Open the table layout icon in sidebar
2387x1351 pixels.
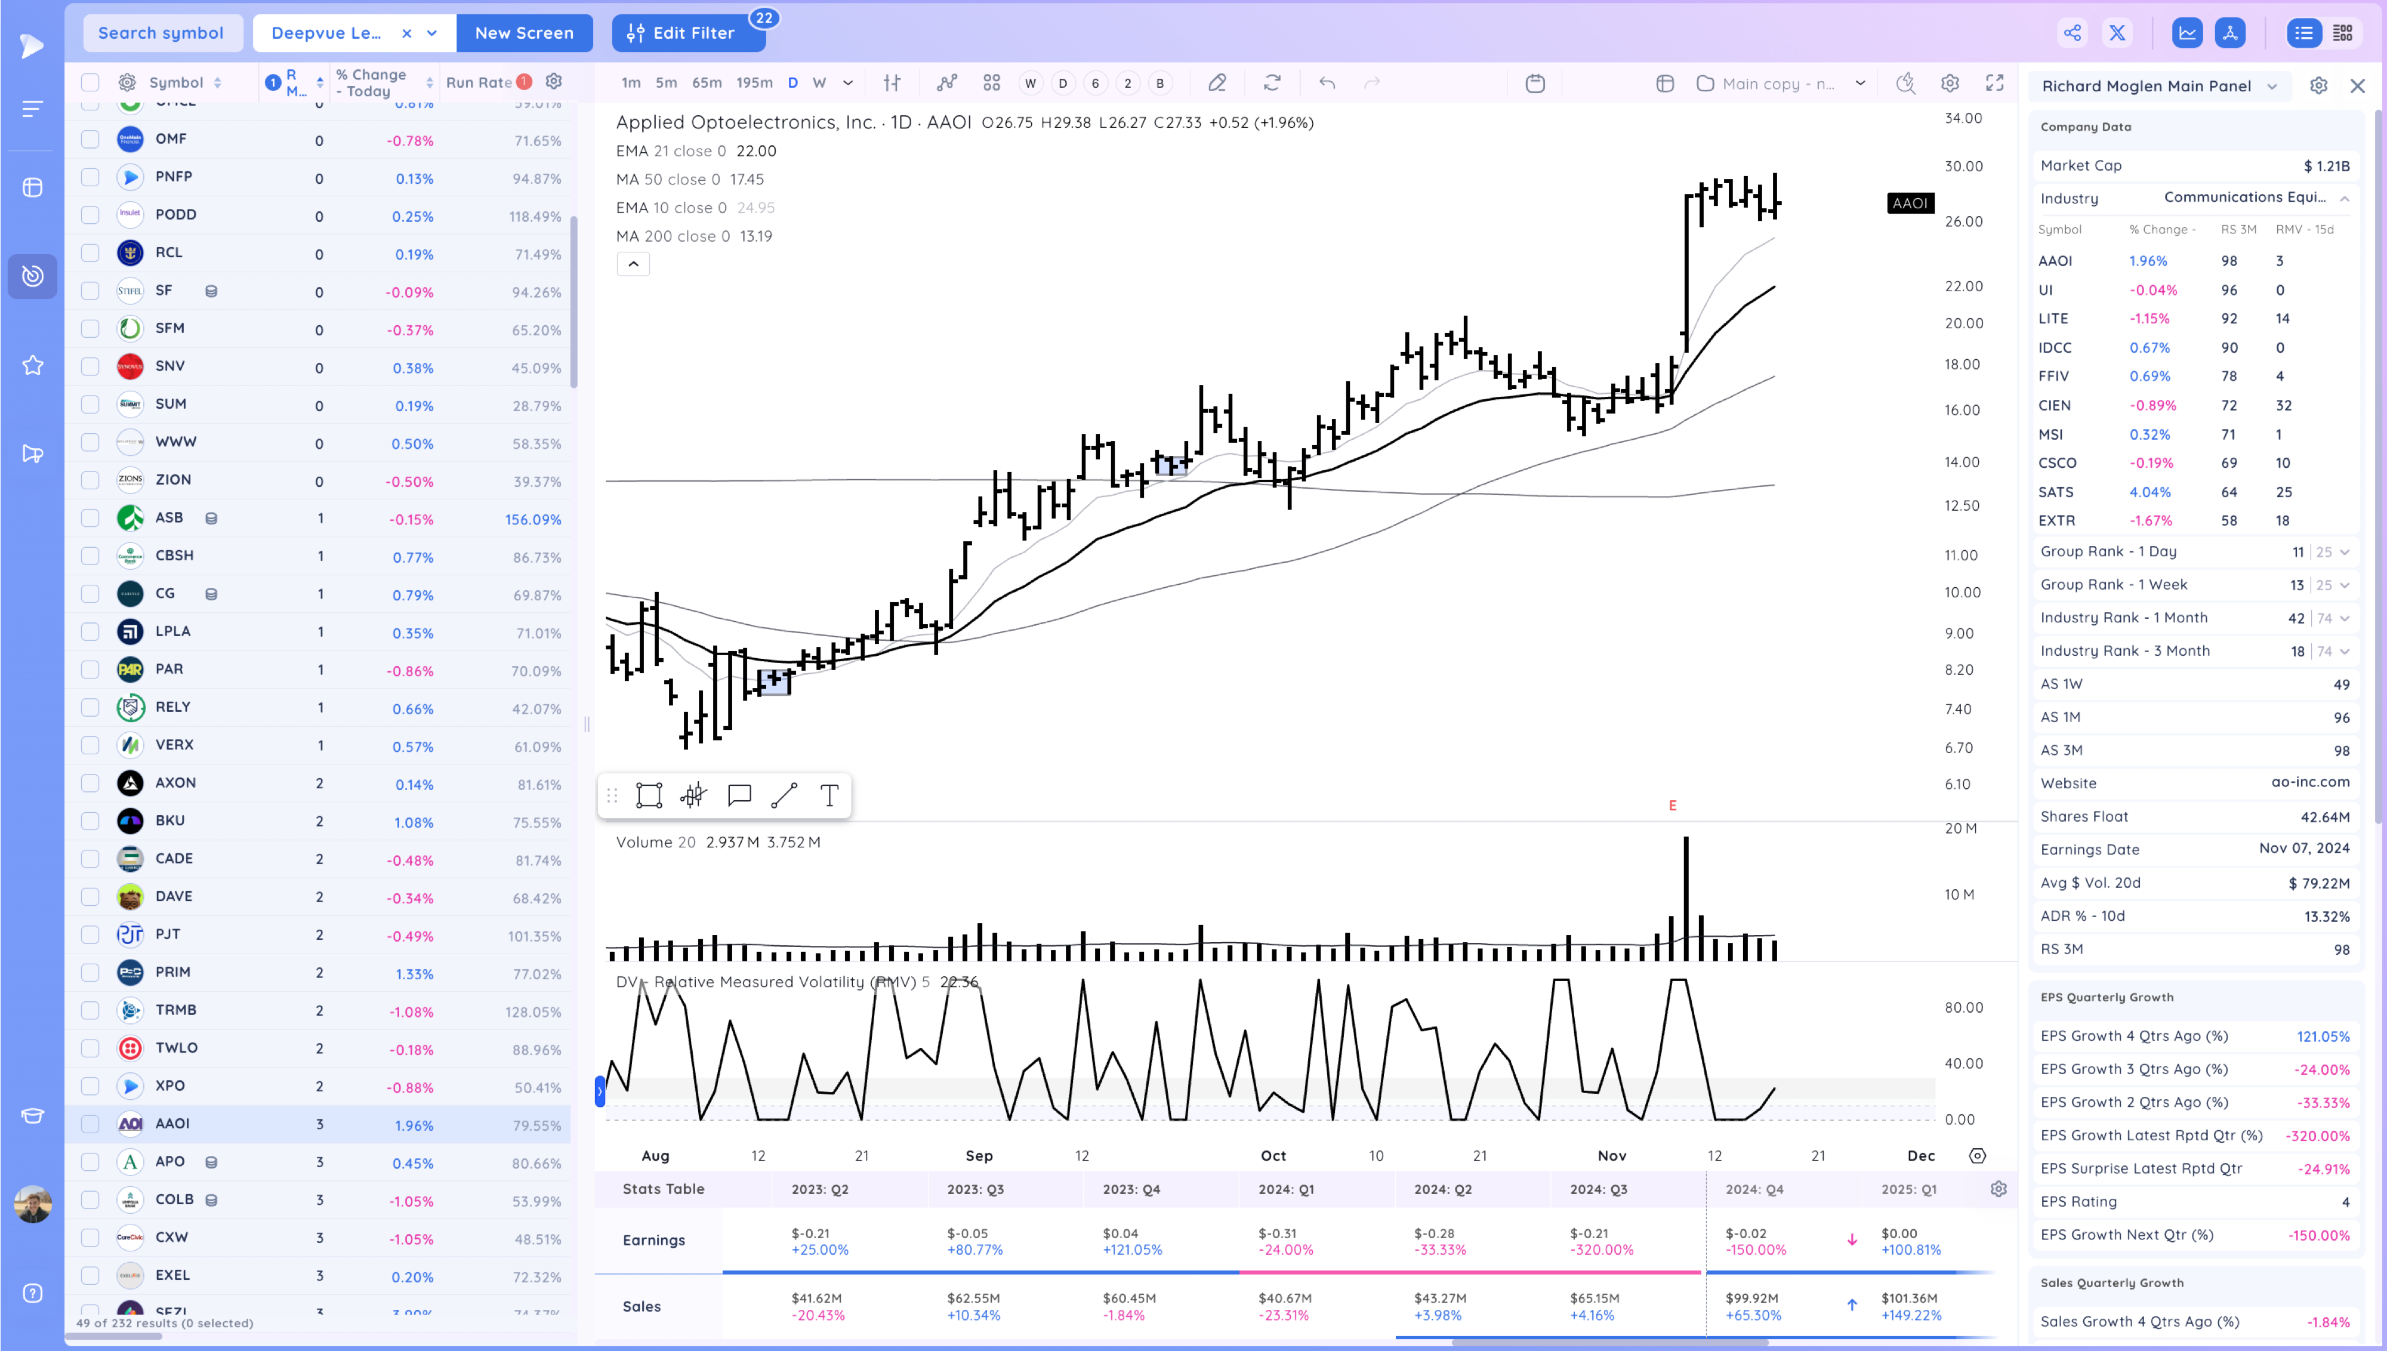pyautogui.click(x=32, y=187)
